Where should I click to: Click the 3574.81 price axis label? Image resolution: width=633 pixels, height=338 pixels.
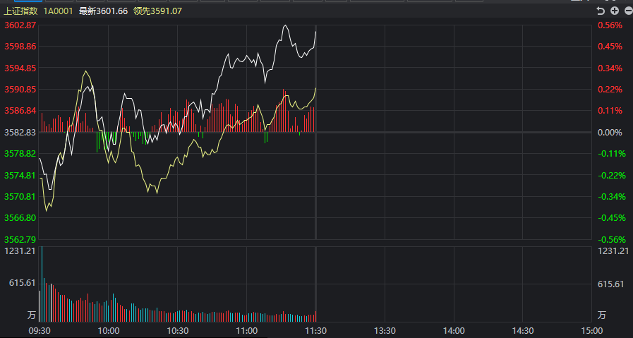(20, 175)
